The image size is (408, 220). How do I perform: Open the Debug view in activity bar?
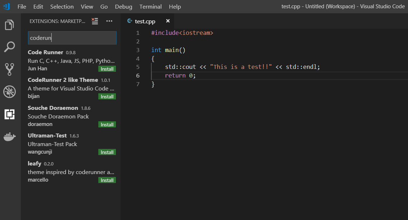click(10, 92)
